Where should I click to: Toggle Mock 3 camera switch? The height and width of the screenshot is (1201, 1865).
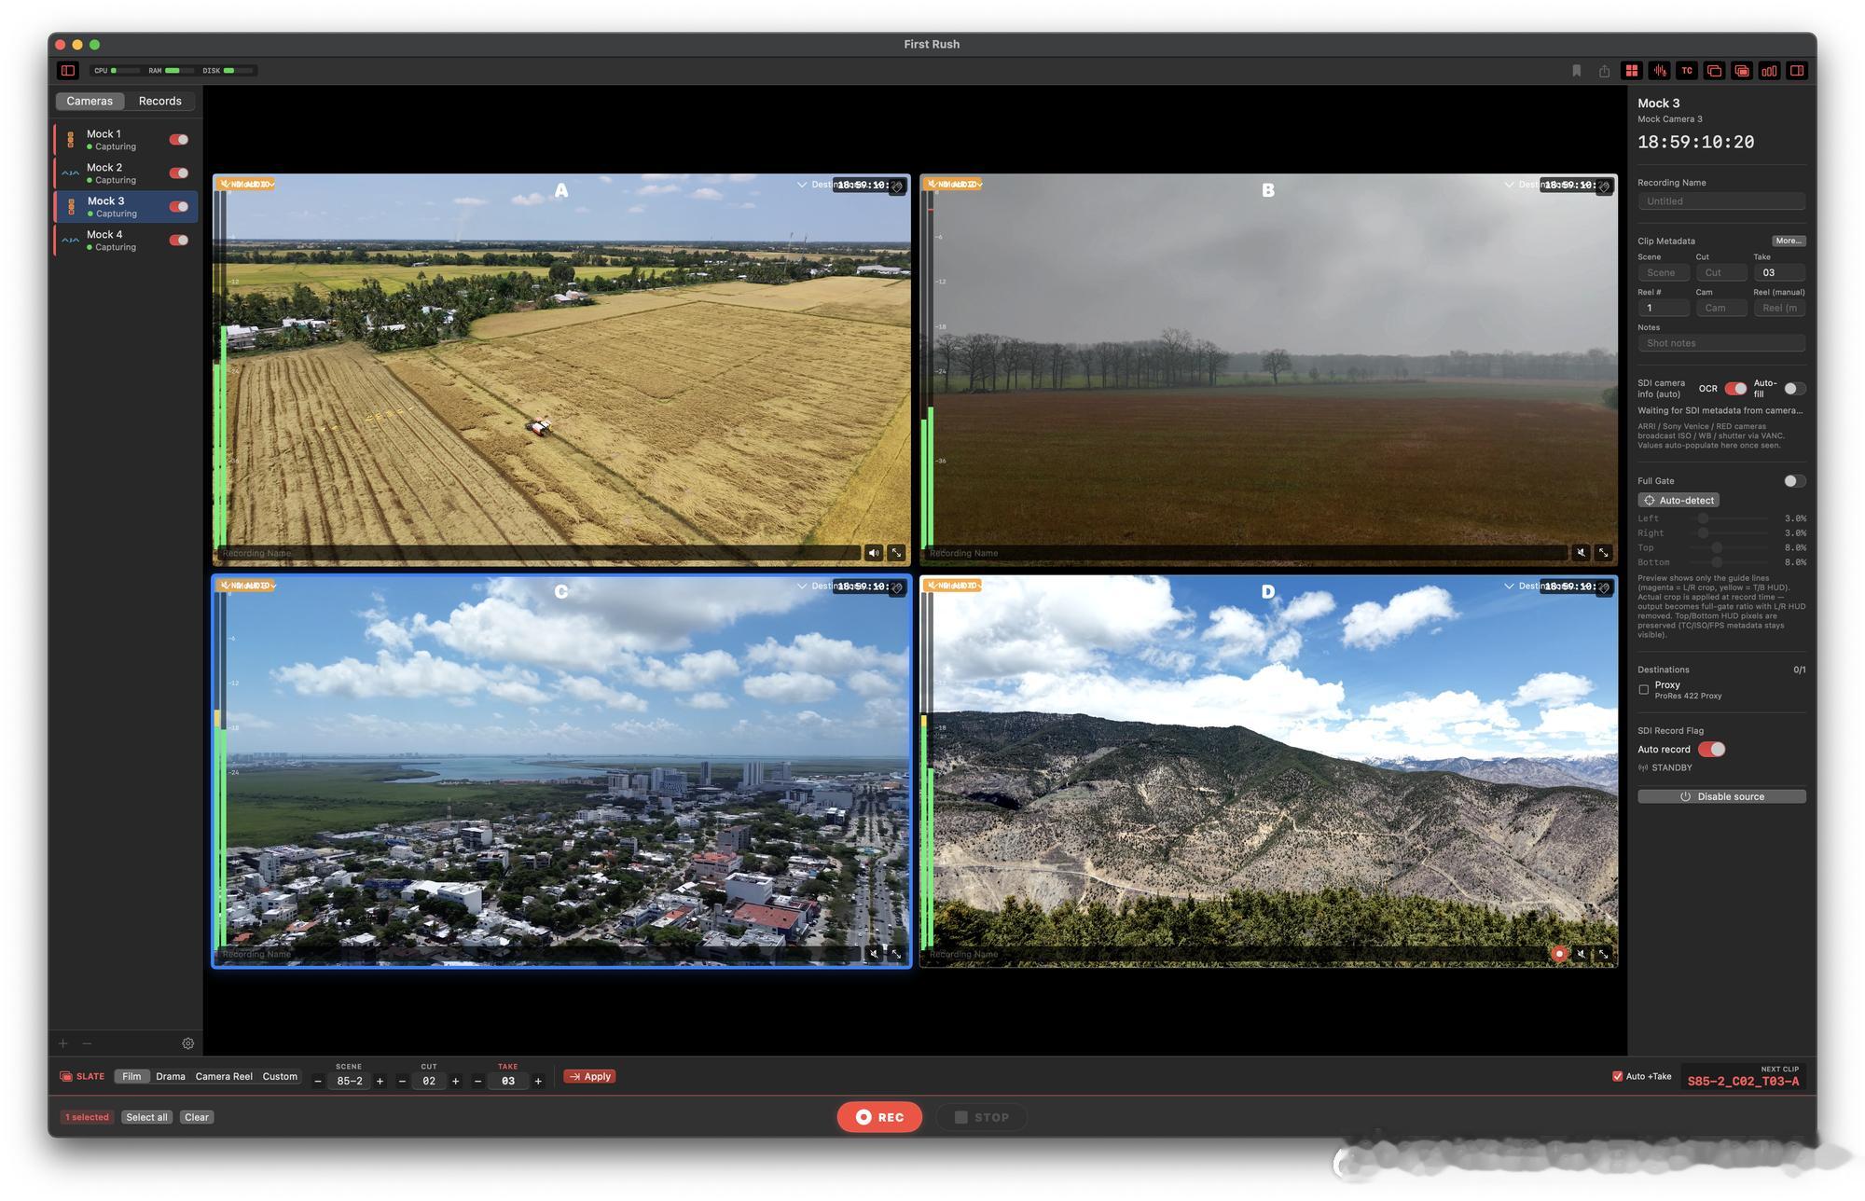coord(179,207)
